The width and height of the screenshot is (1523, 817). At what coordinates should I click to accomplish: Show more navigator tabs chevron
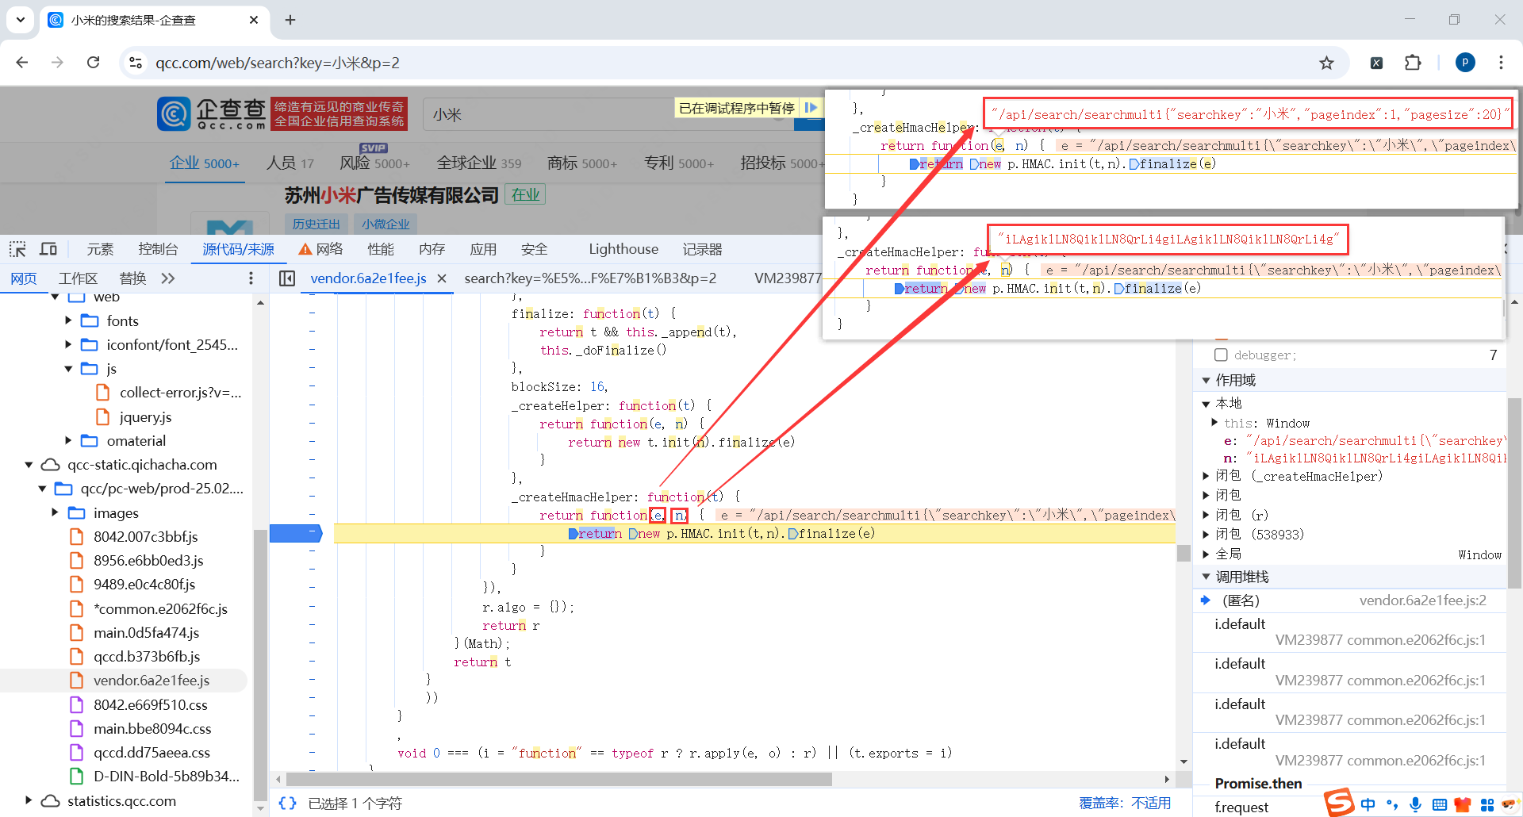pos(167,278)
